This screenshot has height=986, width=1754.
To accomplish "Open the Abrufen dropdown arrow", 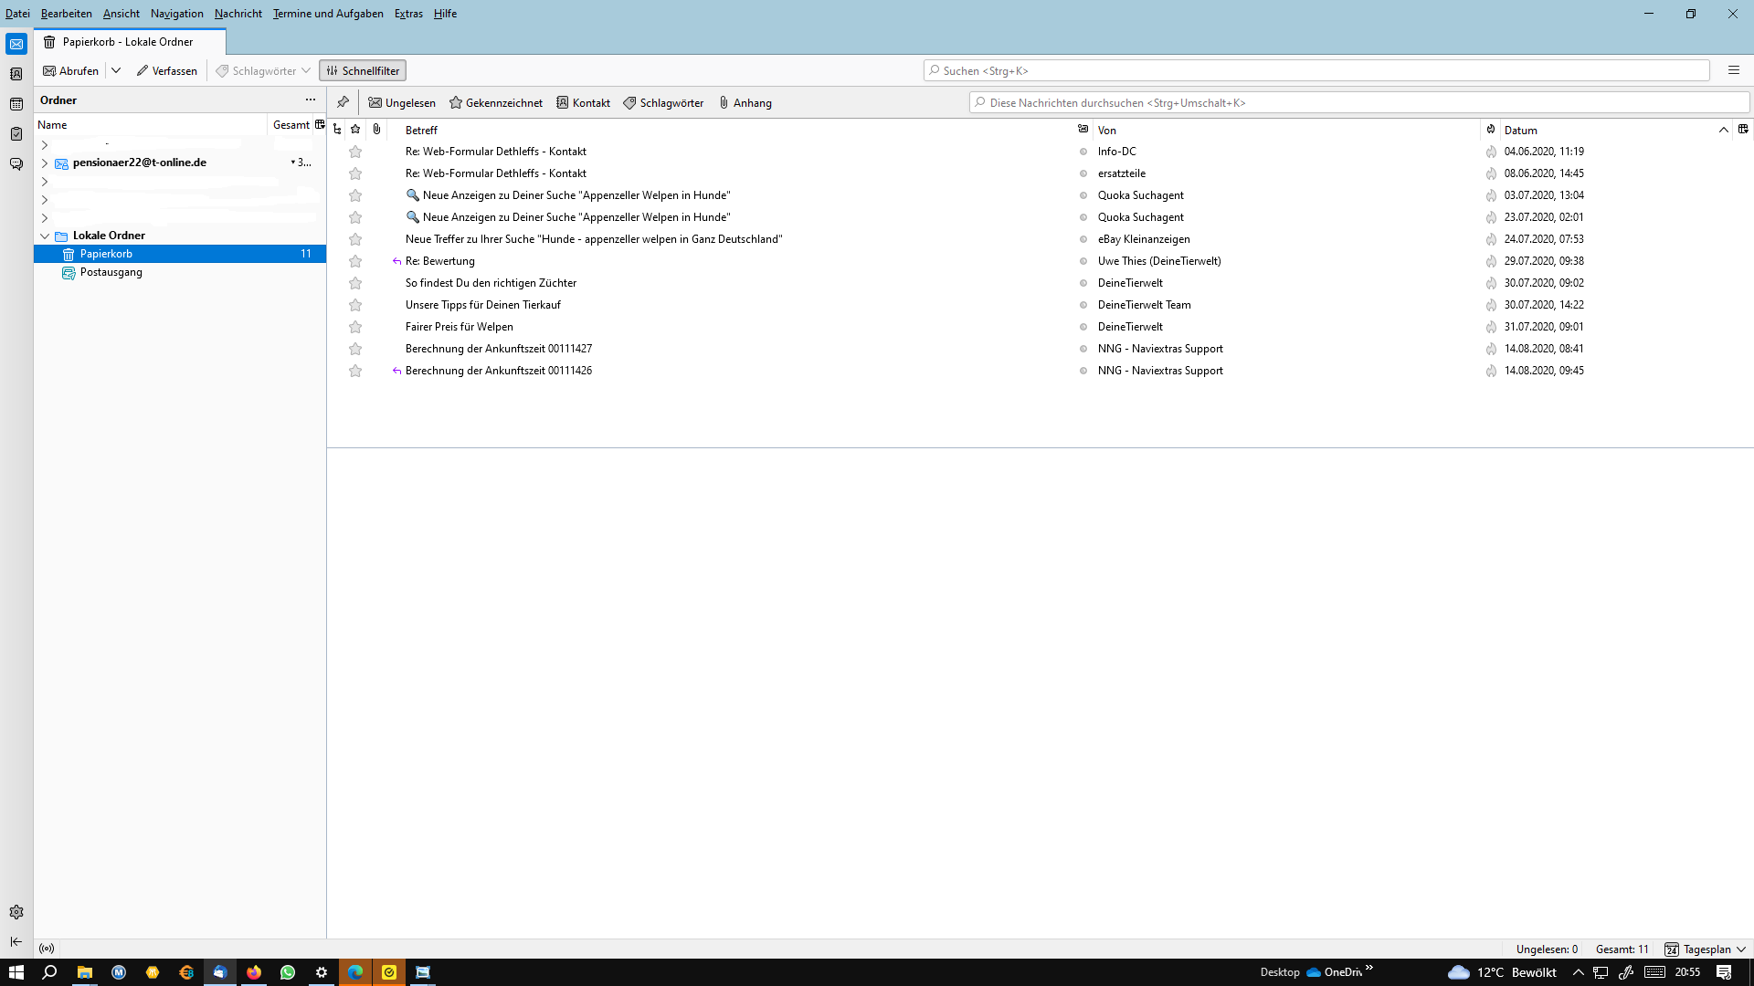I will pos(116,70).
